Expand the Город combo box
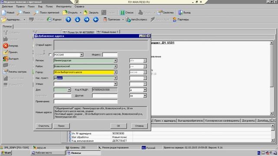 (x=116, y=72)
